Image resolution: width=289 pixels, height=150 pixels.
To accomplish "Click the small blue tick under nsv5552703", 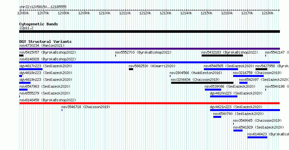I will (116, 56).
